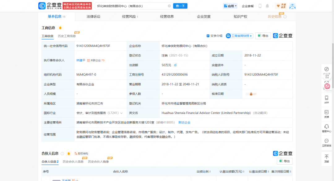Open the mobile phone icon in header

pyautogui.click(x=260, y=6)
